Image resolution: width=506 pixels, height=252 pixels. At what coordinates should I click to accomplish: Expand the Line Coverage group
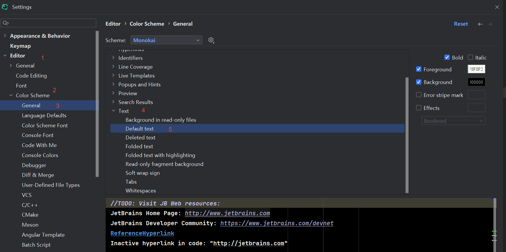(113, 67)
